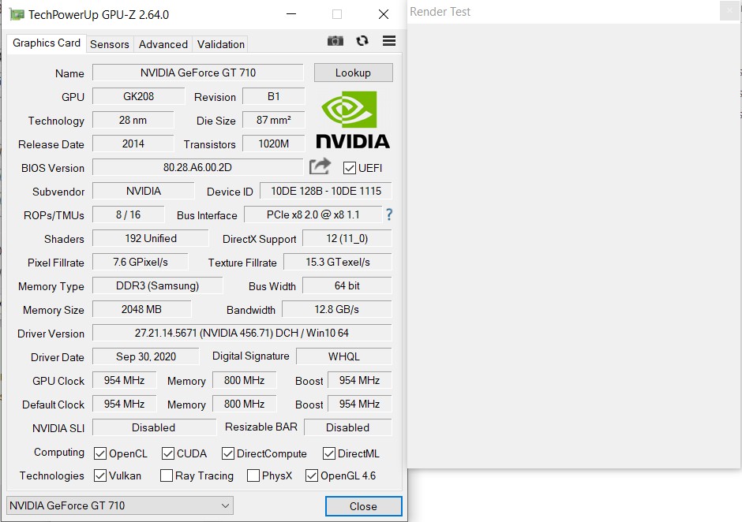The width and height of the screenshot is (742, 522).
Task: Open the Advanced tab
Action: coord(163,44)
